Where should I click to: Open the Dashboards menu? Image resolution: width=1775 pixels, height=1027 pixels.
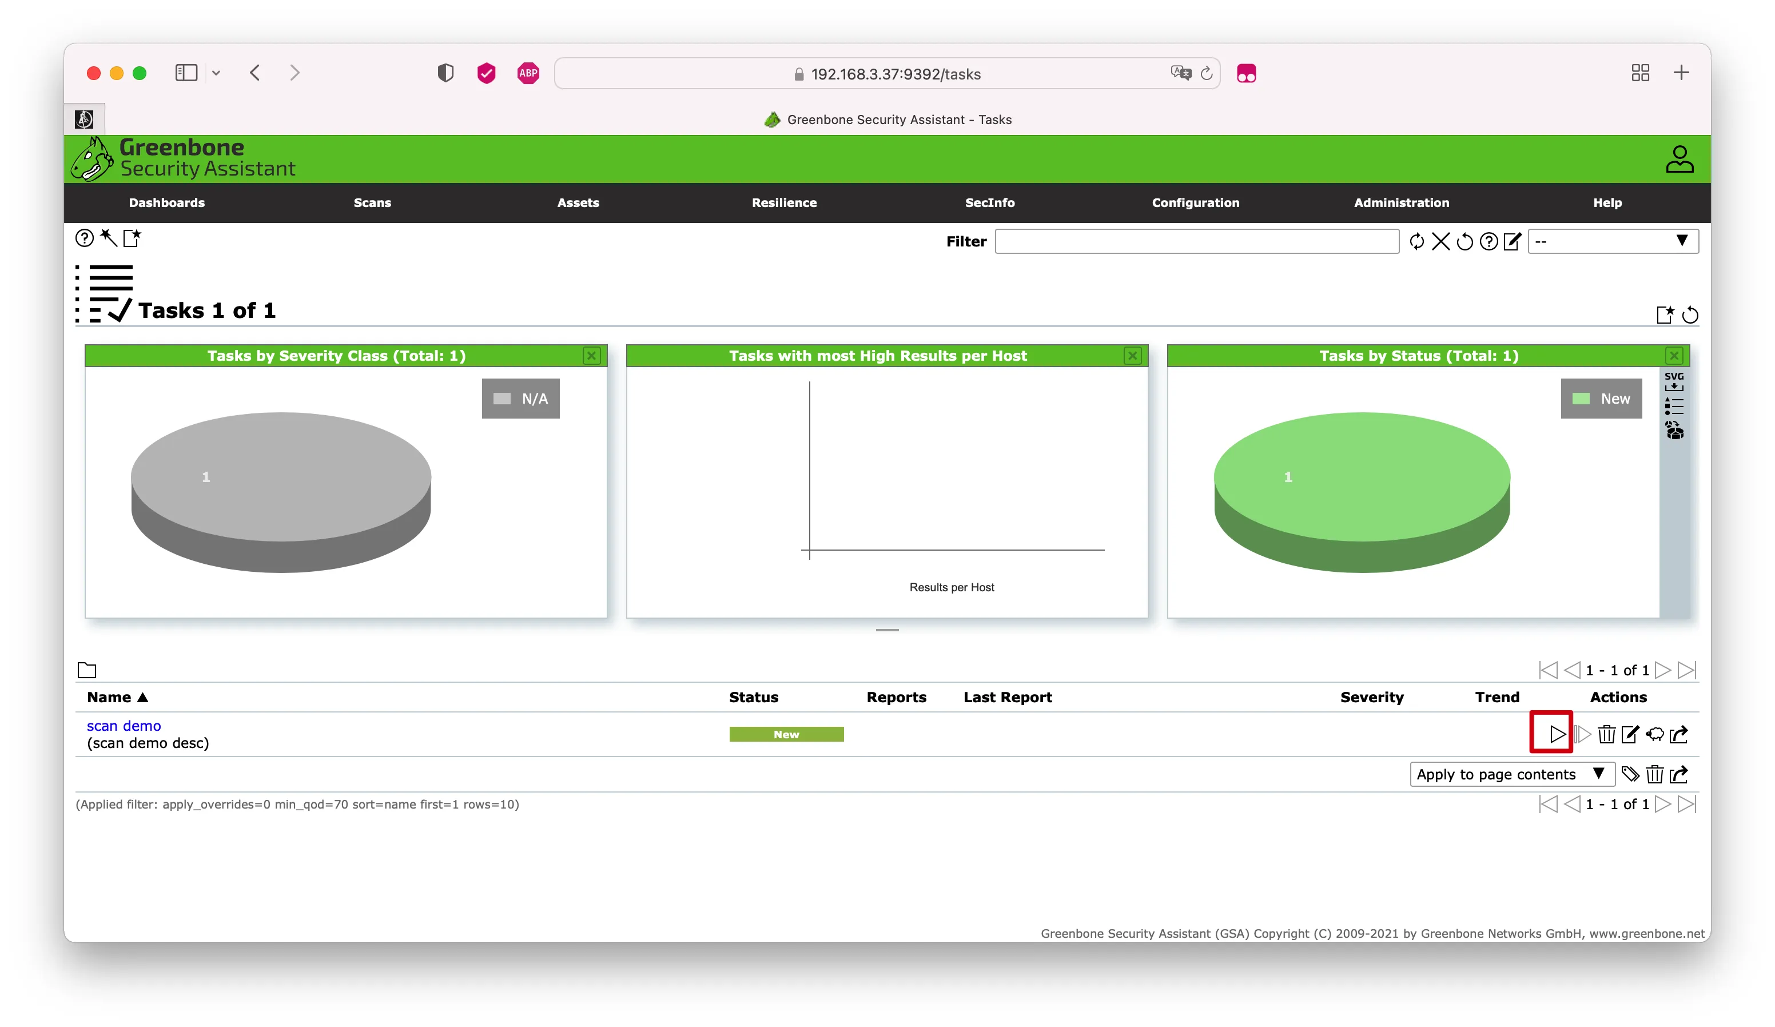pyautogui.click(x=167, y=203)
